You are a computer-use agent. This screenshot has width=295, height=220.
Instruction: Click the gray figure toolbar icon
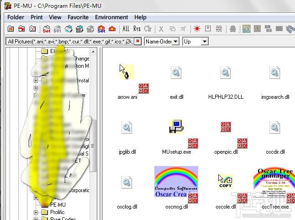click(233, 29)
